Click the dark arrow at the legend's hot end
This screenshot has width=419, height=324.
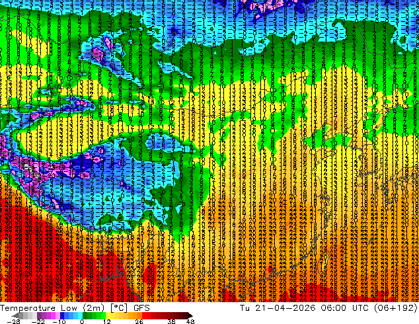(190, 315)
